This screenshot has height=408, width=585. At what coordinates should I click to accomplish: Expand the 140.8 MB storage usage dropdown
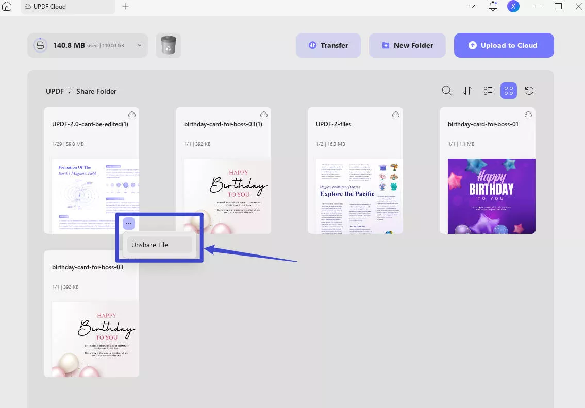tap(140, 45)
